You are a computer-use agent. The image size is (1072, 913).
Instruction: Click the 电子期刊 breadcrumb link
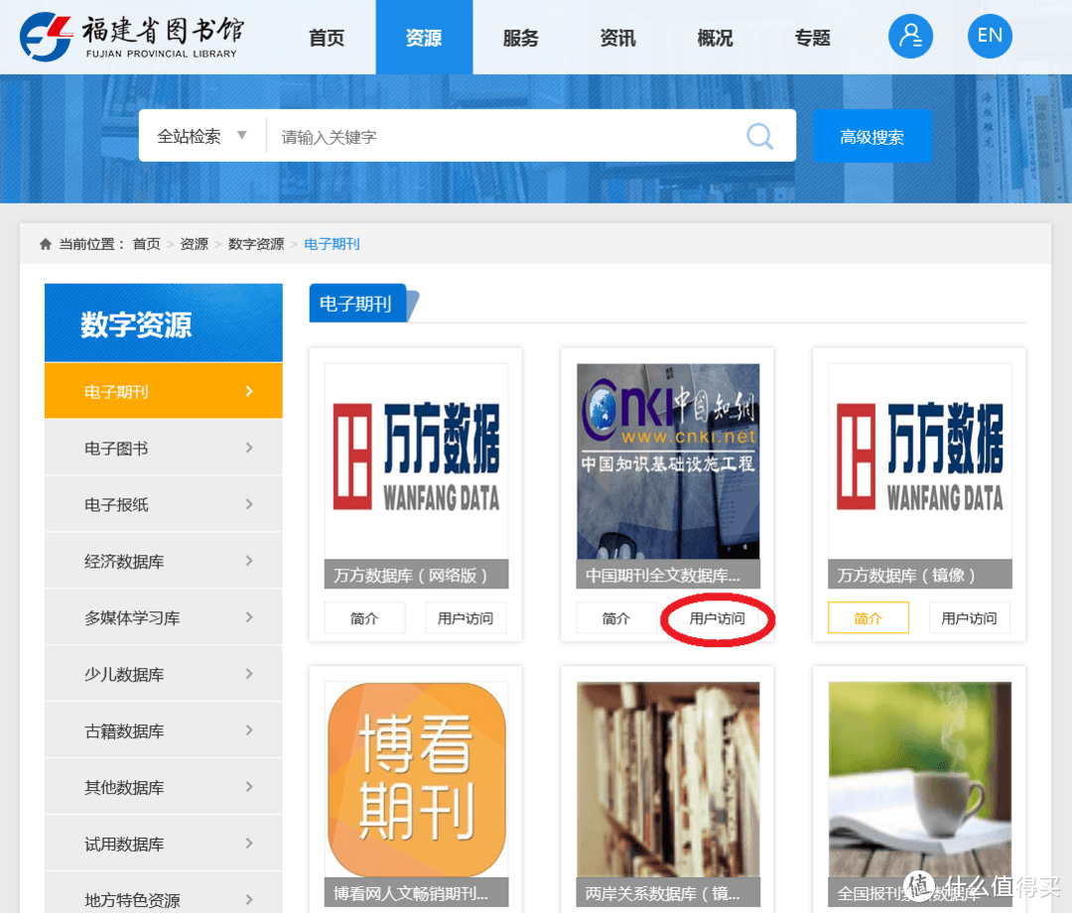pos(332,244)
